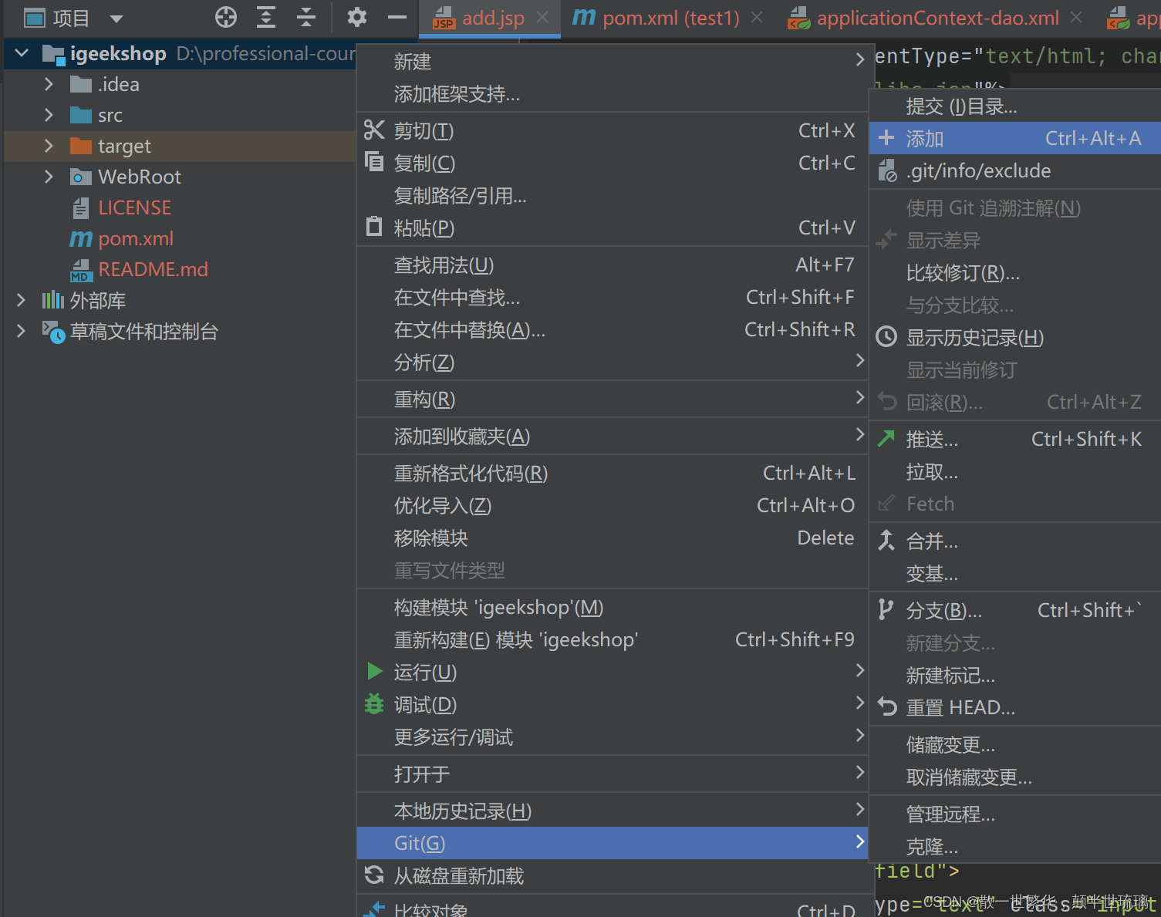The height and width of the screenshot is (917, 1161).
Task: Collapse the igeekshop project root node
Action: coord(22,53)
